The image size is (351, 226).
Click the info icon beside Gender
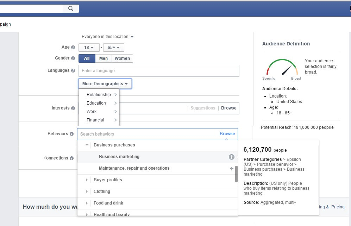click(73, 58)
